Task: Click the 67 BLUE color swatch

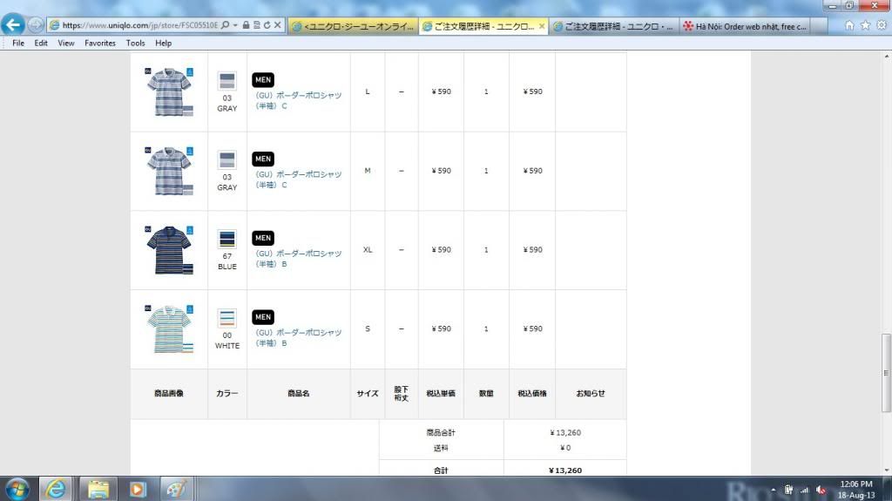Action: tap(227, 239)
